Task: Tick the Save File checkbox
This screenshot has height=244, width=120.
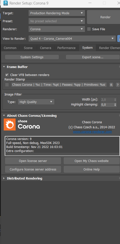Action: (89, 29)
